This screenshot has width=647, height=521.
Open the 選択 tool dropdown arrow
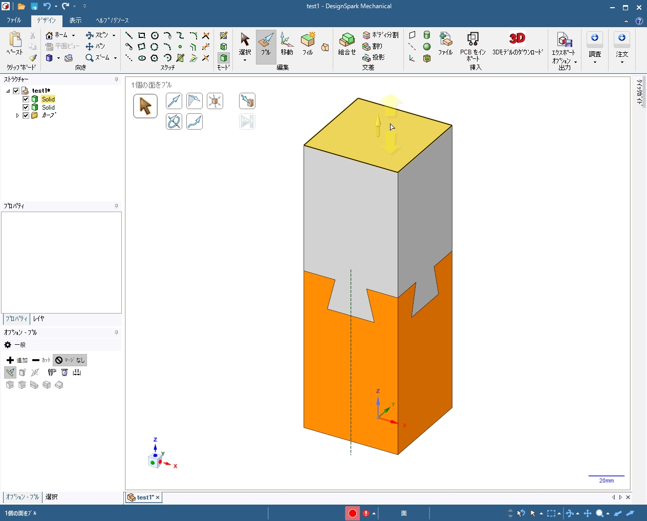point(245,60)
